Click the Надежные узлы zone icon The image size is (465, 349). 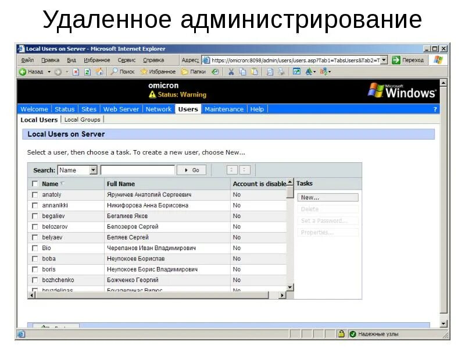353,334
